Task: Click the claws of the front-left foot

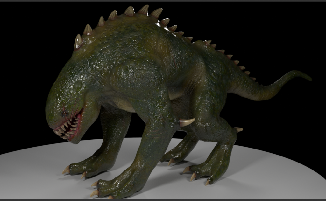Action: click(67, 170)
